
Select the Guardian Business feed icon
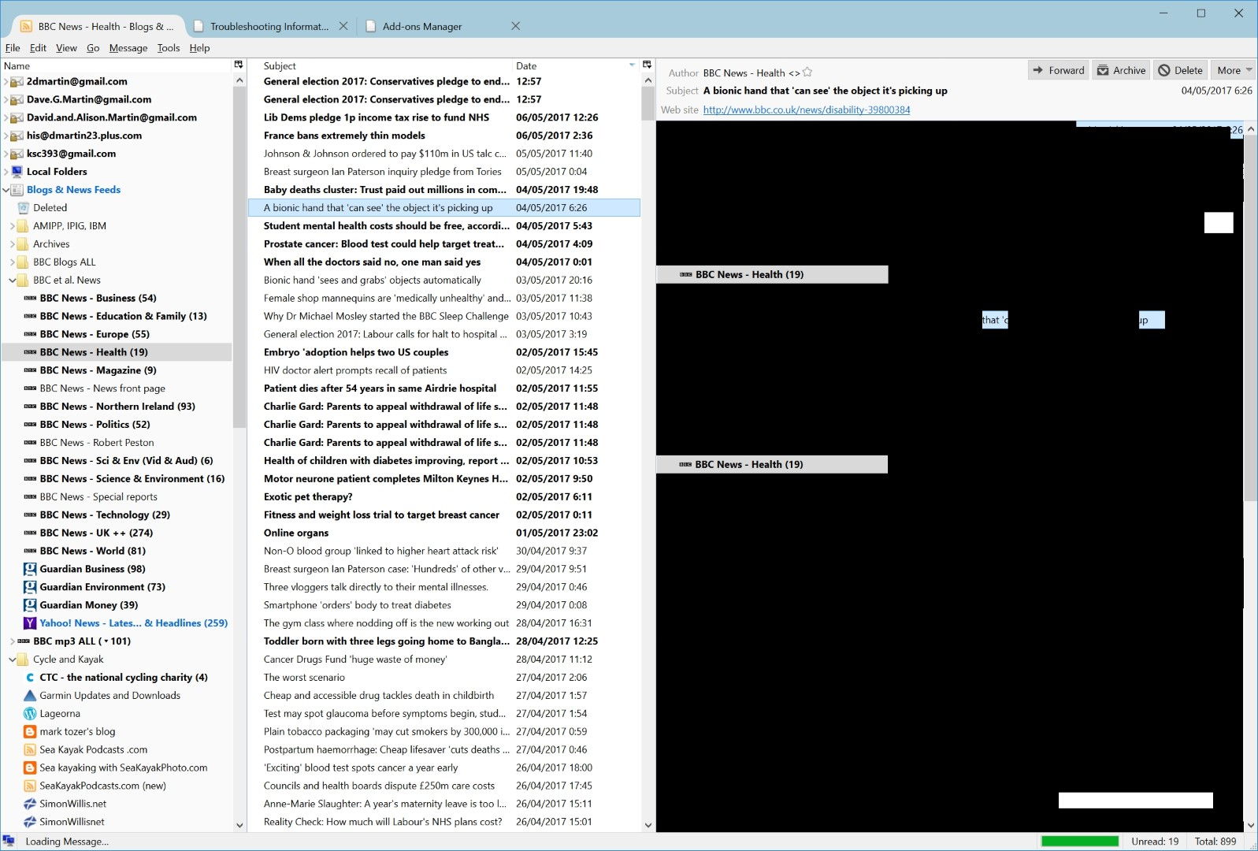point(30,569)
